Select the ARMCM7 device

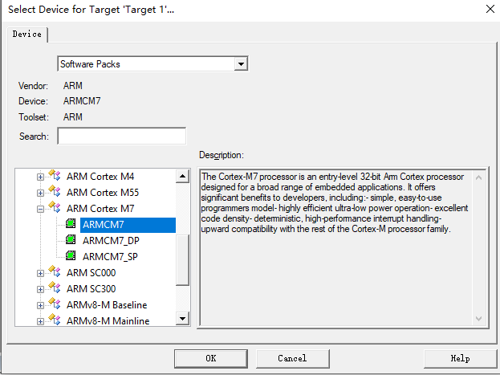click(128, 225)
